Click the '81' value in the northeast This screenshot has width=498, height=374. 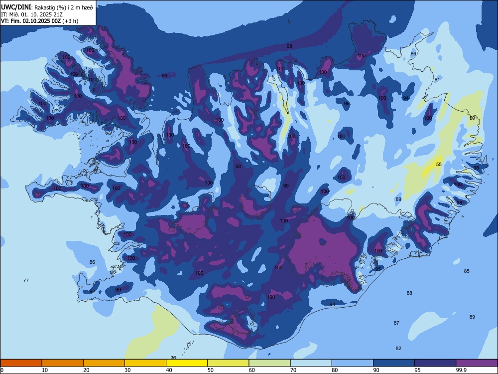click(437, 79)
